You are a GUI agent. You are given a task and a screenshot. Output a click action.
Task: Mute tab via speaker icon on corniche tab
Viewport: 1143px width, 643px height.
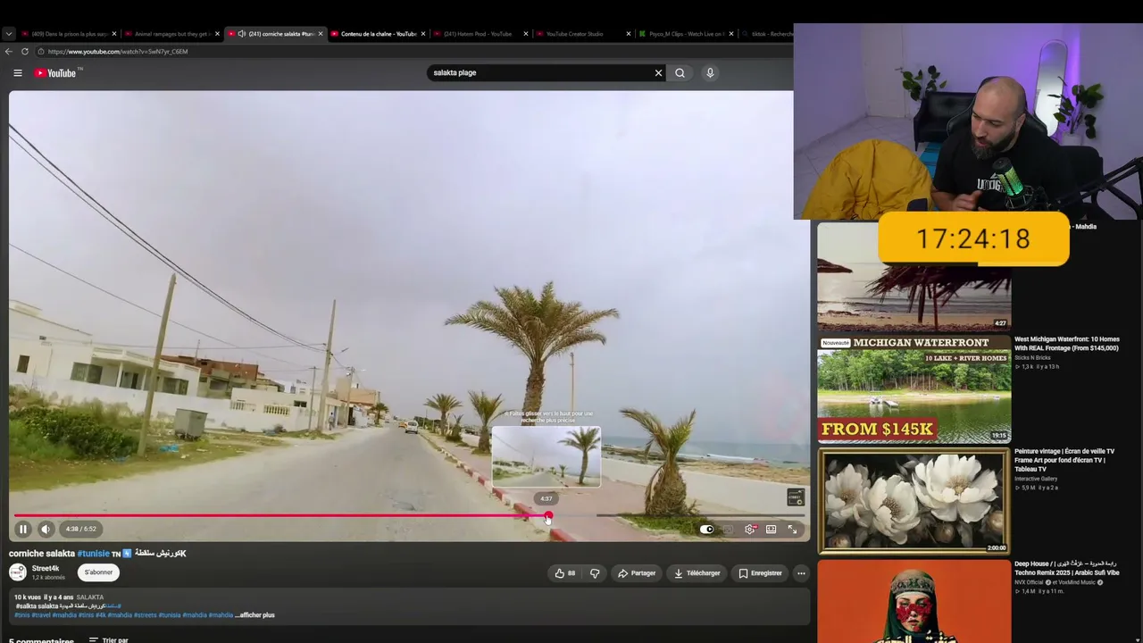242,34
